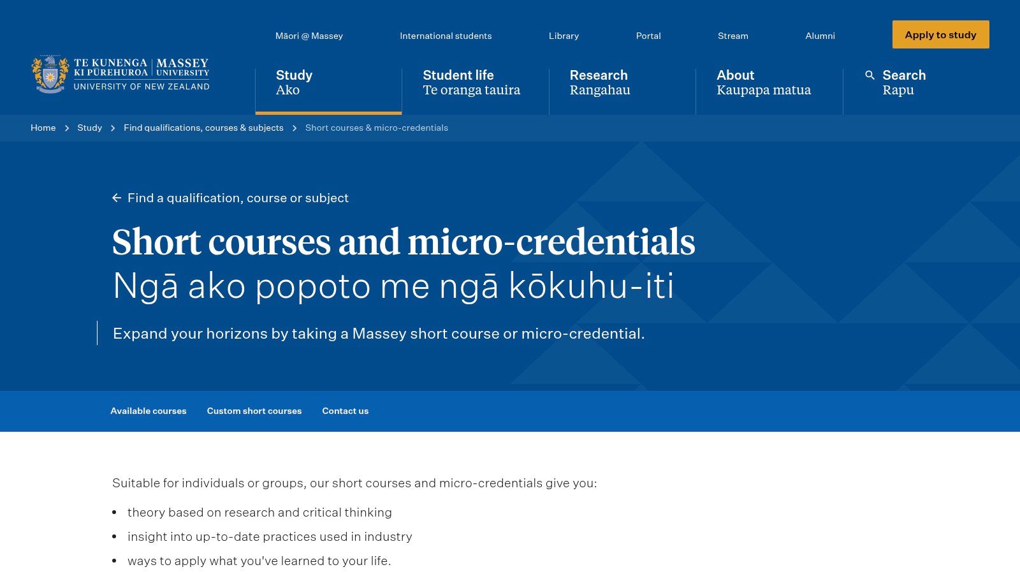Select the Available courses tab

click(x=149, y=411)
